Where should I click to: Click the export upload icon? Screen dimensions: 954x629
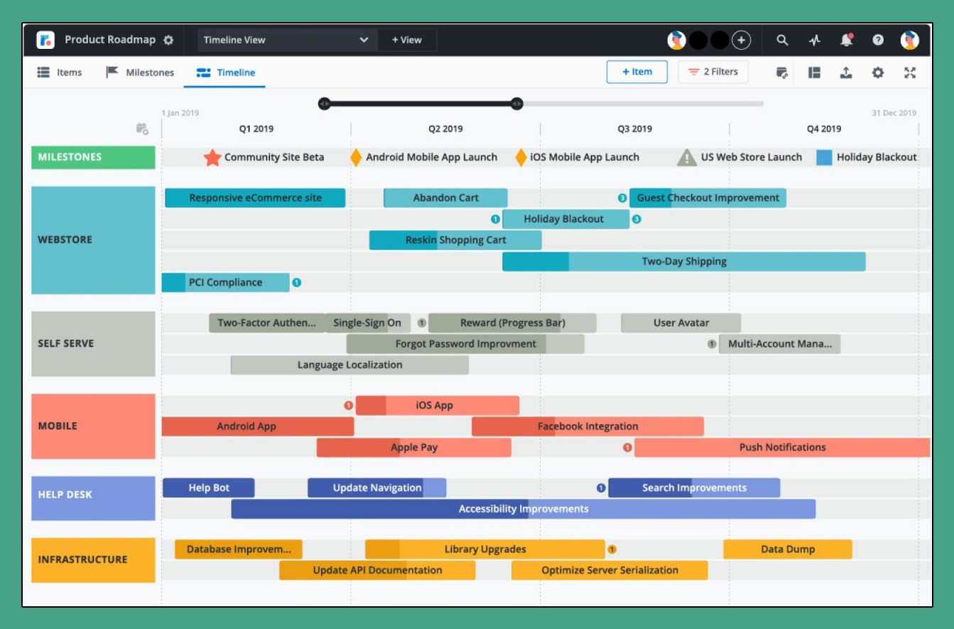click(x=846, y=72)
